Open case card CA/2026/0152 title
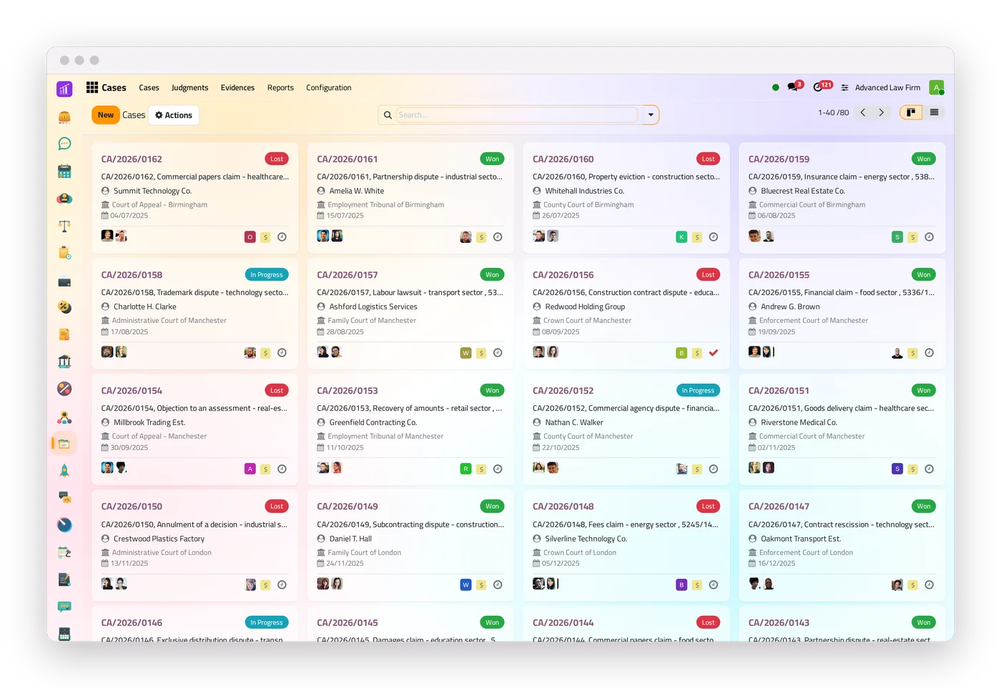Screen dimensions: 1001x688 coord(563,391)
